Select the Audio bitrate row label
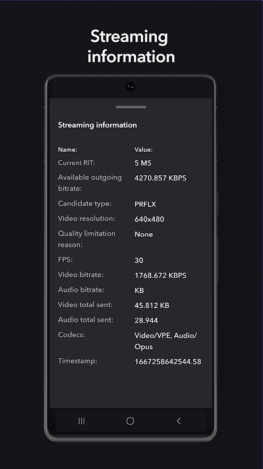 pos(81,290)
